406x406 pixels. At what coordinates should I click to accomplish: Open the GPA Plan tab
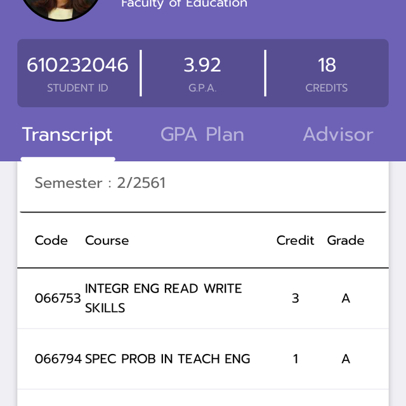pos(202,134)
